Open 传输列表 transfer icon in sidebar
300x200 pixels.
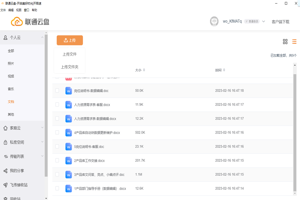[x=6, y=156]
